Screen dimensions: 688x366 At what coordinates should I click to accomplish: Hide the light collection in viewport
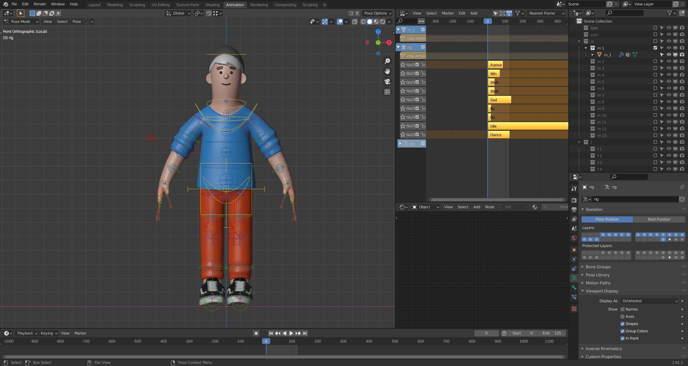point(669,28)
